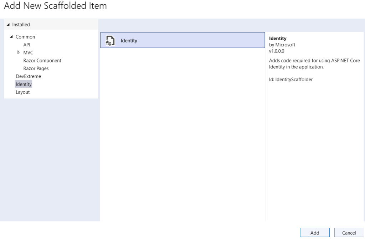Select the Common category label

coord(25,37)
